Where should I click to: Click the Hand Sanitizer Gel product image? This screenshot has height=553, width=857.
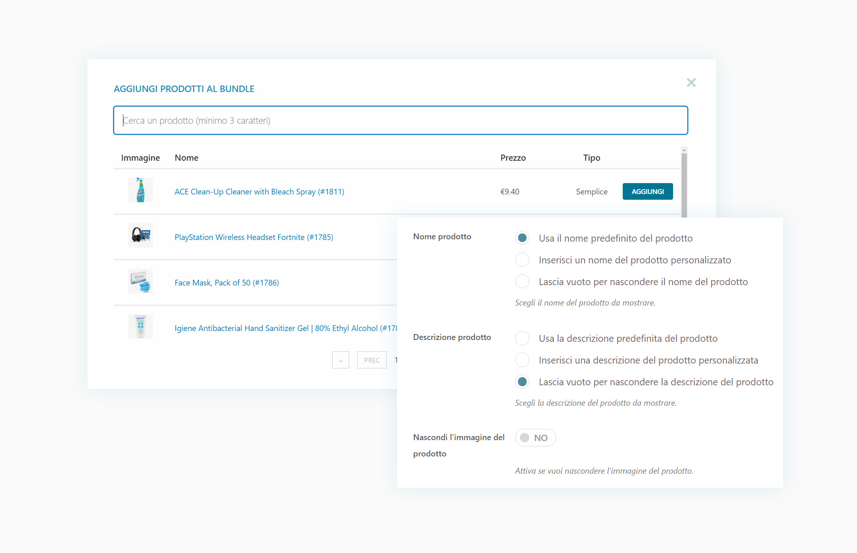[140, 327]
